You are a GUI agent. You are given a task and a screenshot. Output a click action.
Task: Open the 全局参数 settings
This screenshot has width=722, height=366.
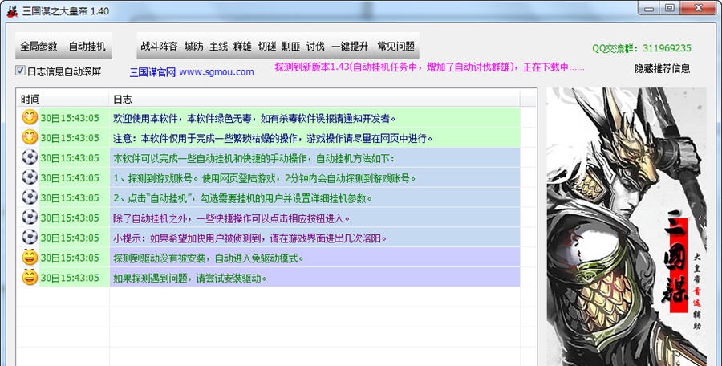pos(39,46)
